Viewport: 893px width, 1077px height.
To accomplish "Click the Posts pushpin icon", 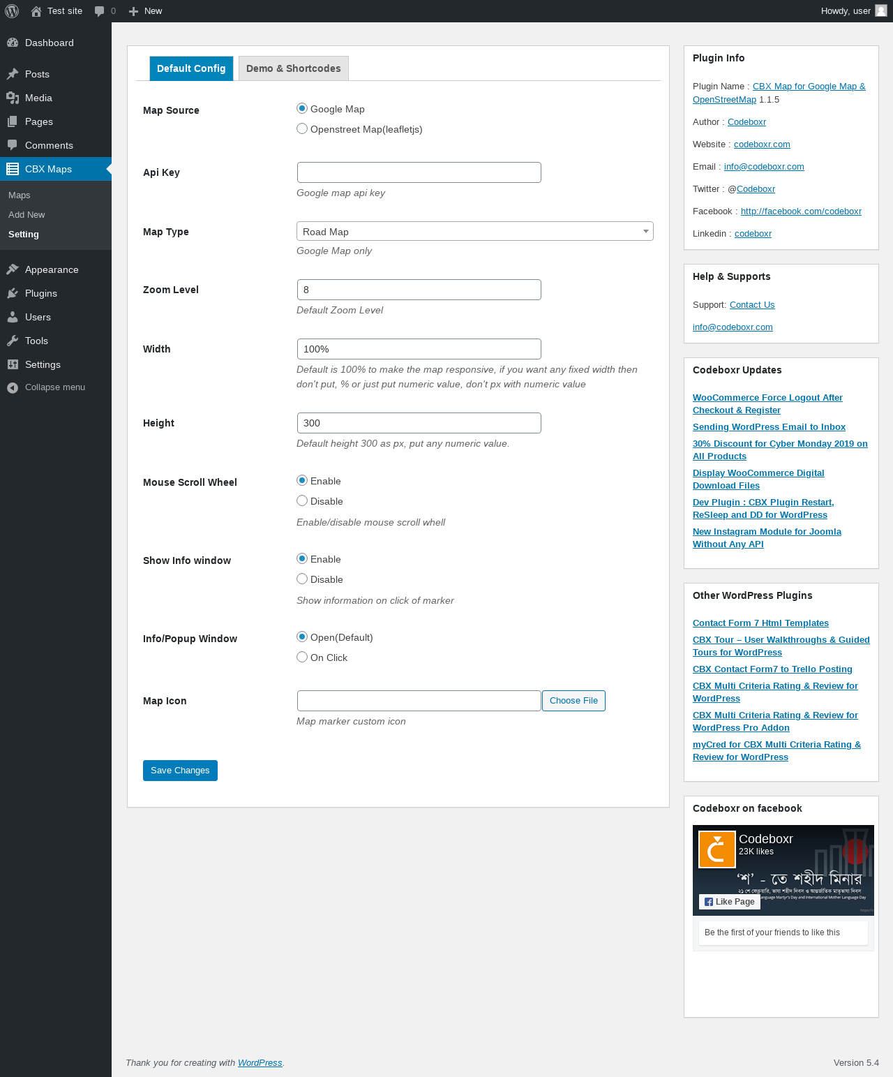I will [x=13, y=74].
